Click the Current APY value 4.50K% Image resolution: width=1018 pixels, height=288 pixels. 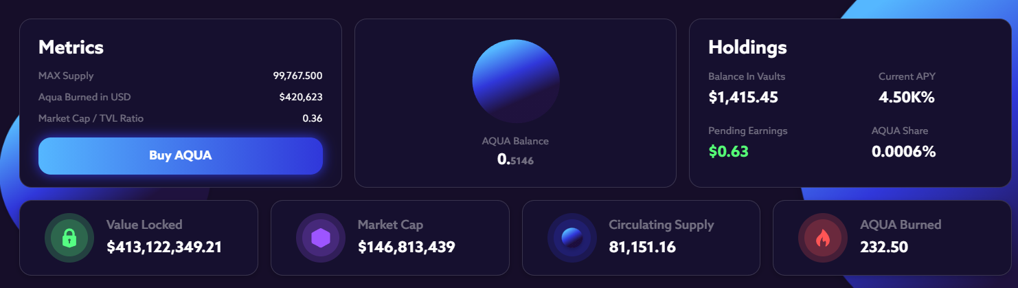point(907,97)
